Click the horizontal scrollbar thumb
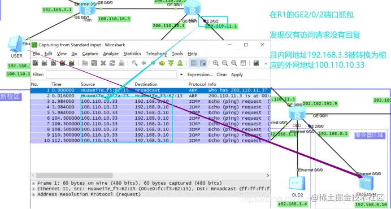The height and width of the screenshot is (209, 391). [x=75, y=175]
